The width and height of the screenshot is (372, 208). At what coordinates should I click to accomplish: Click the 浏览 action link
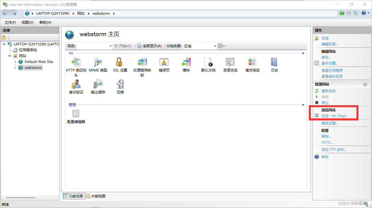pyautogui.click(x=325, y=38)
